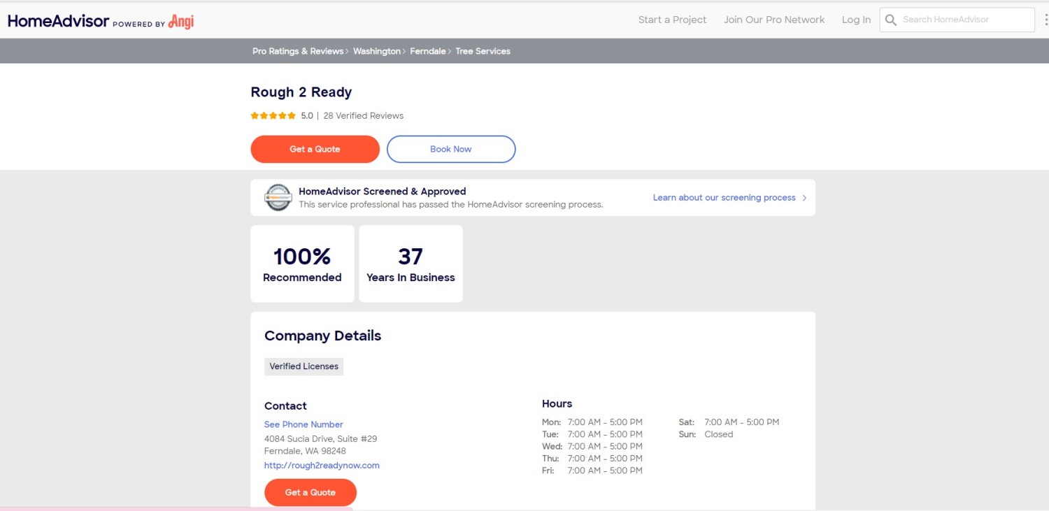Open the three-dot menu icon
1049x511 pixels.
click(x=1046, y=20)
